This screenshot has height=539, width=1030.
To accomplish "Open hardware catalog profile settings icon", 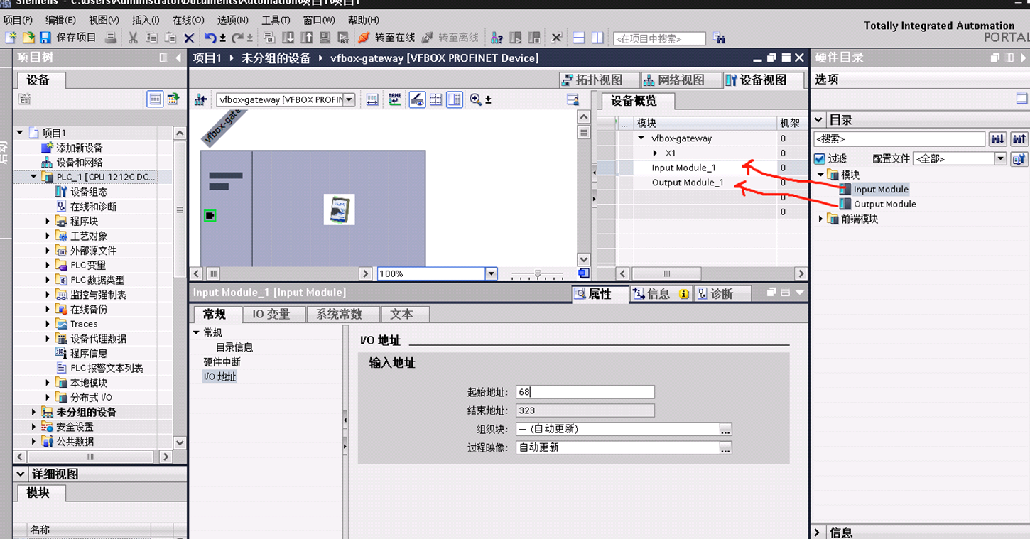I will pos(1019,159).
